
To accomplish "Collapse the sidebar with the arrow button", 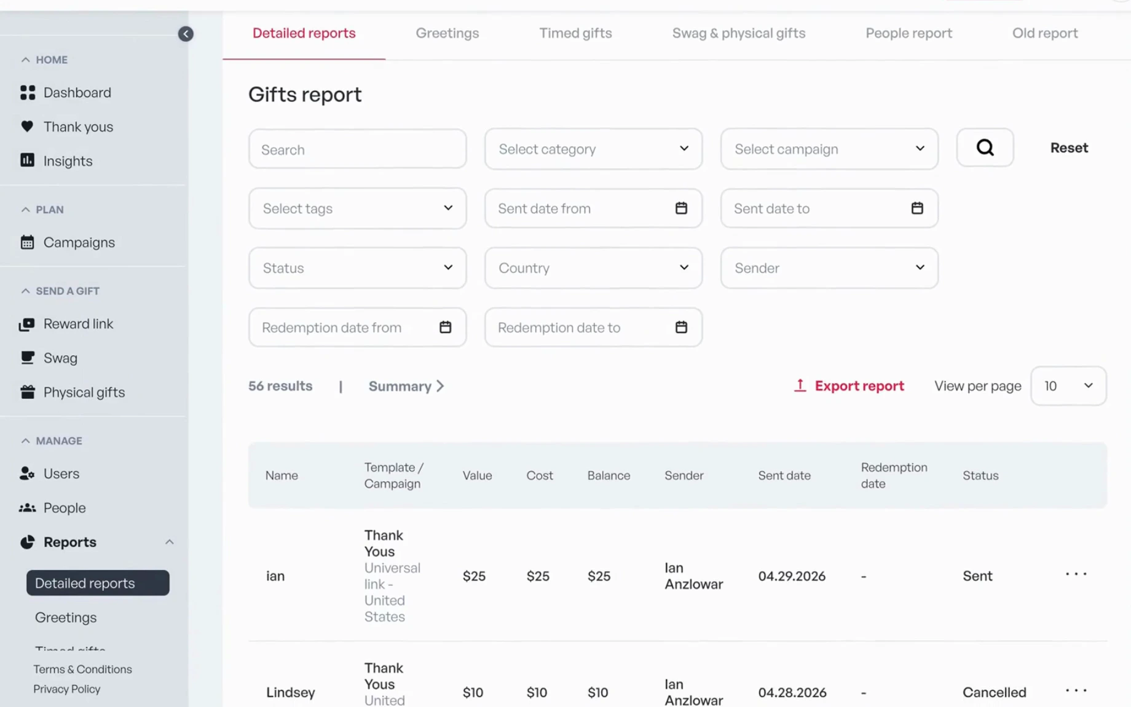I will point(186,34).
